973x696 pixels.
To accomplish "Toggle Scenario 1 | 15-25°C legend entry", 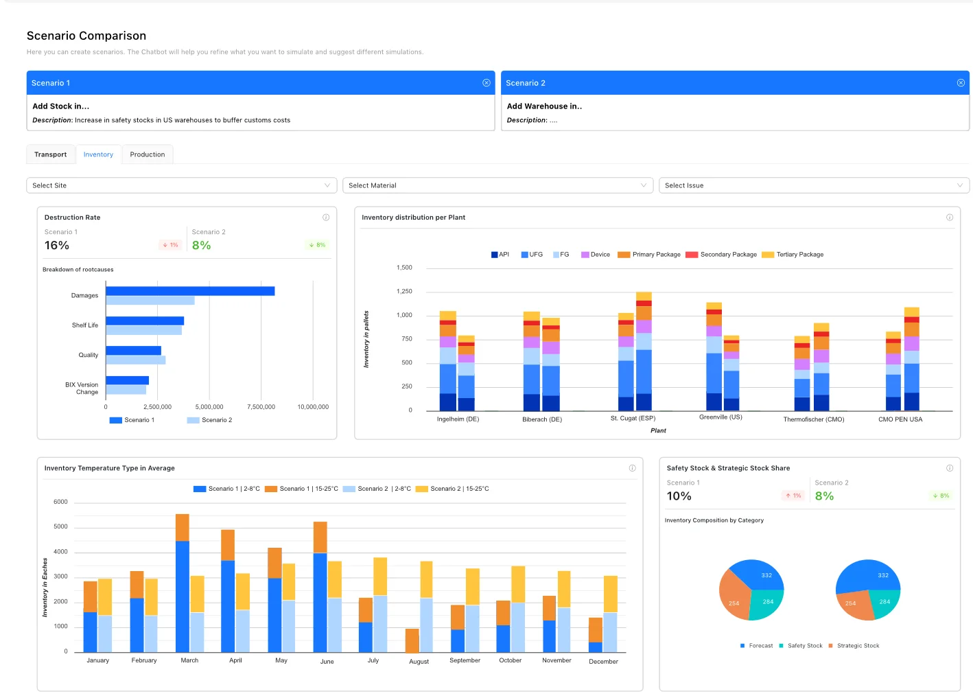I will tap(301, 489).
